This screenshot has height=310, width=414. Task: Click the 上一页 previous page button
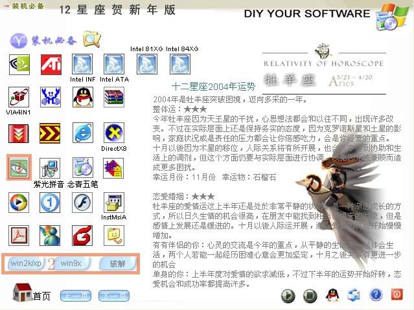tap(76, 296)
